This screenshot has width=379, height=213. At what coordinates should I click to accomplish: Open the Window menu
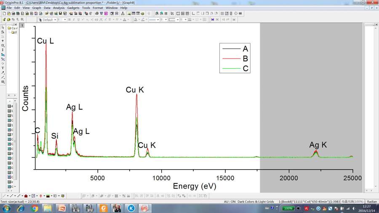click(x=112, y=8)
